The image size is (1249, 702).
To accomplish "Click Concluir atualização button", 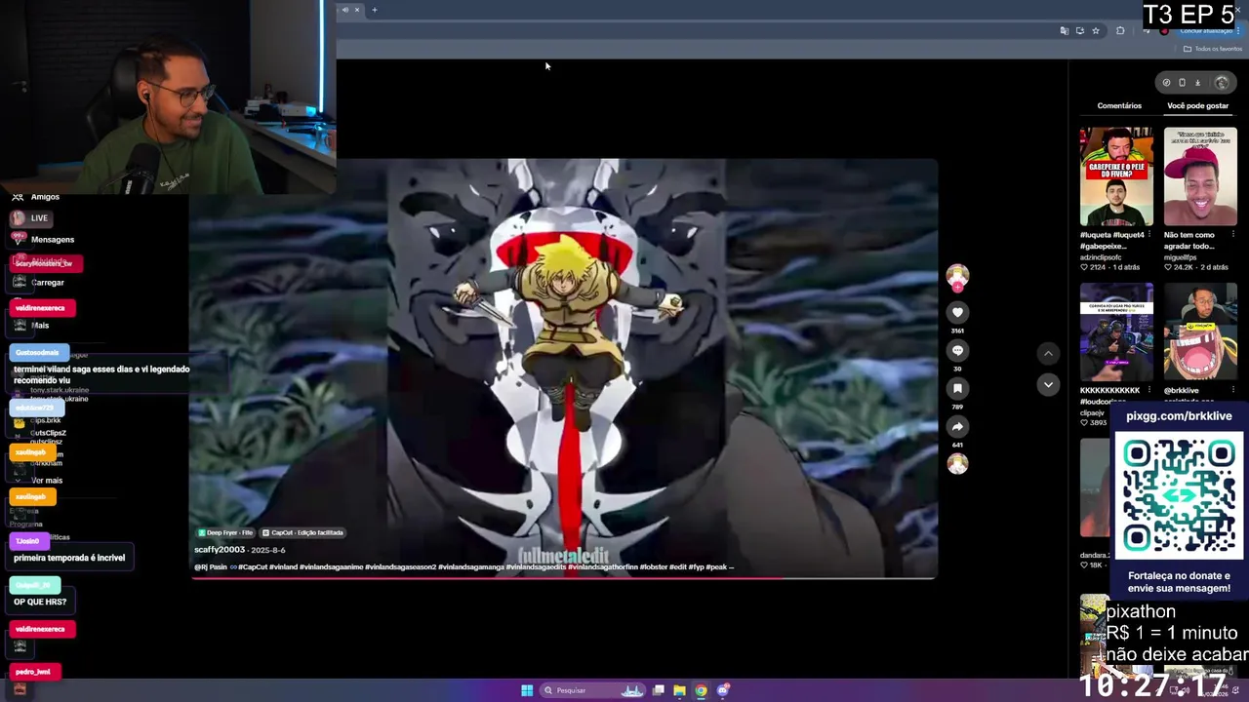I will point(1206,31).
